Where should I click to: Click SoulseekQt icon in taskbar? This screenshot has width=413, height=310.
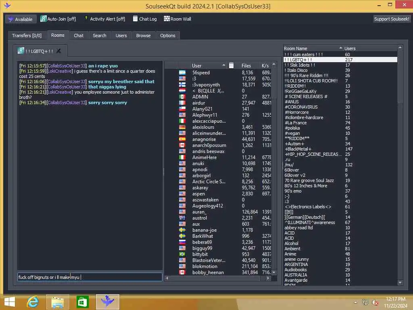tap(107, 302)
